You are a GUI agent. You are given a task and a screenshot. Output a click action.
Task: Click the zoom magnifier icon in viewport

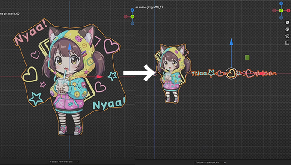(x=287, y=23)
